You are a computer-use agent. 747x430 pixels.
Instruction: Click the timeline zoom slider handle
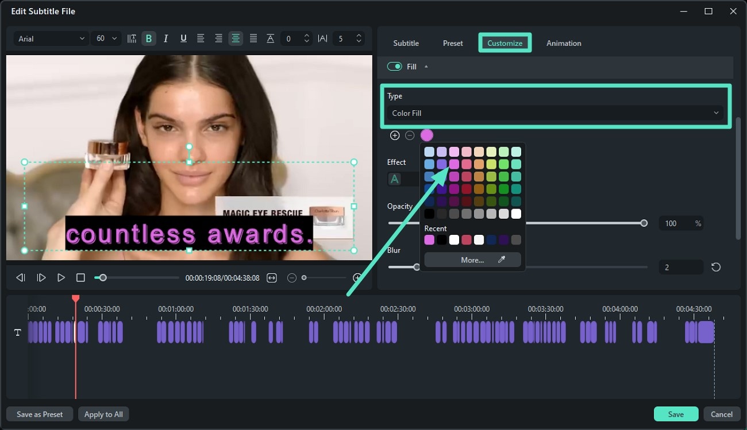304,278
